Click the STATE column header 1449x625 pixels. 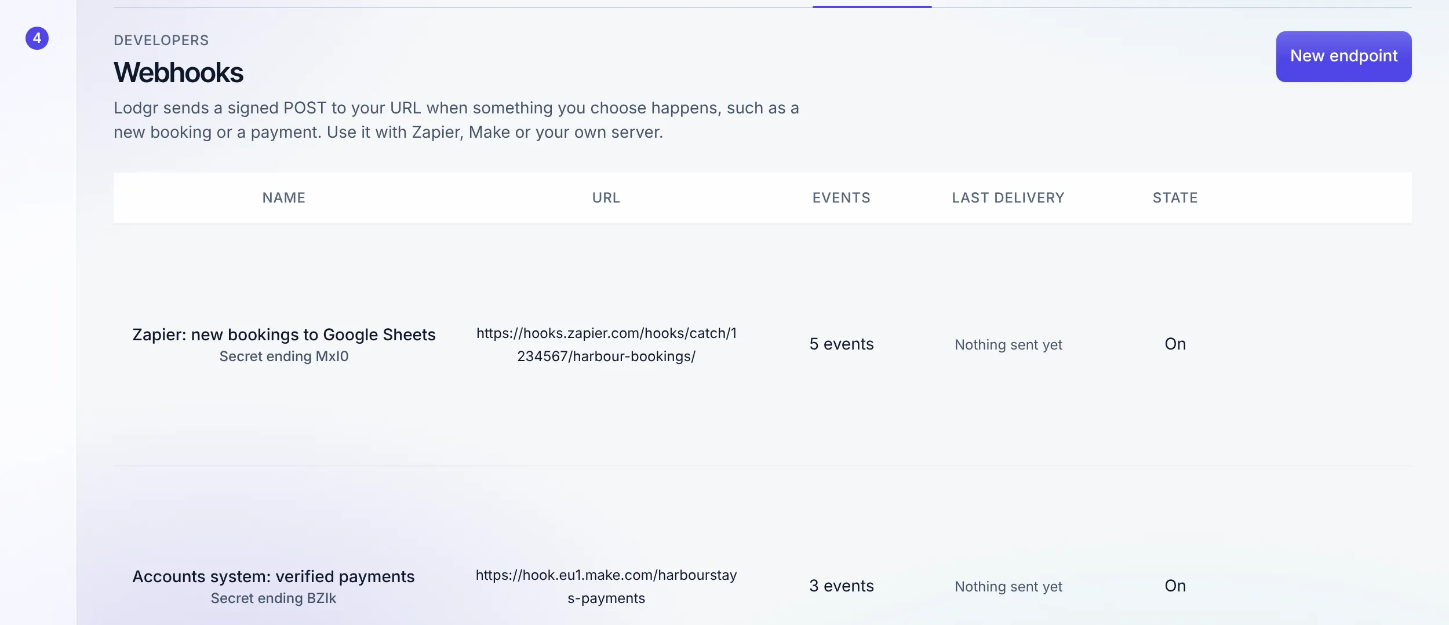1175,198
